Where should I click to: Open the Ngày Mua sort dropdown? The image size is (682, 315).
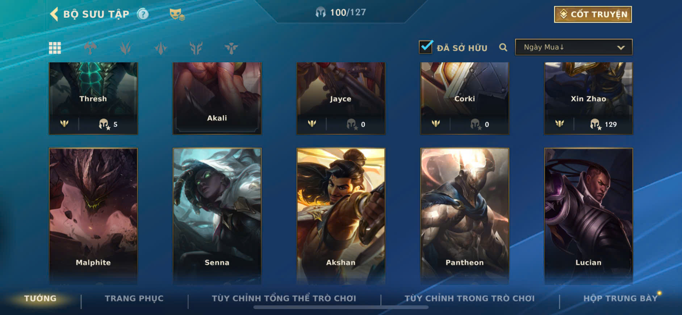pyautogui.click(x=574, y=47)
